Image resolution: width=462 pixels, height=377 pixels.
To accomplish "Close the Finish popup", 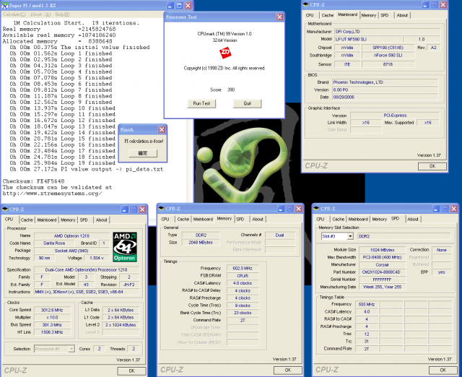I will (x=162, y=130).
